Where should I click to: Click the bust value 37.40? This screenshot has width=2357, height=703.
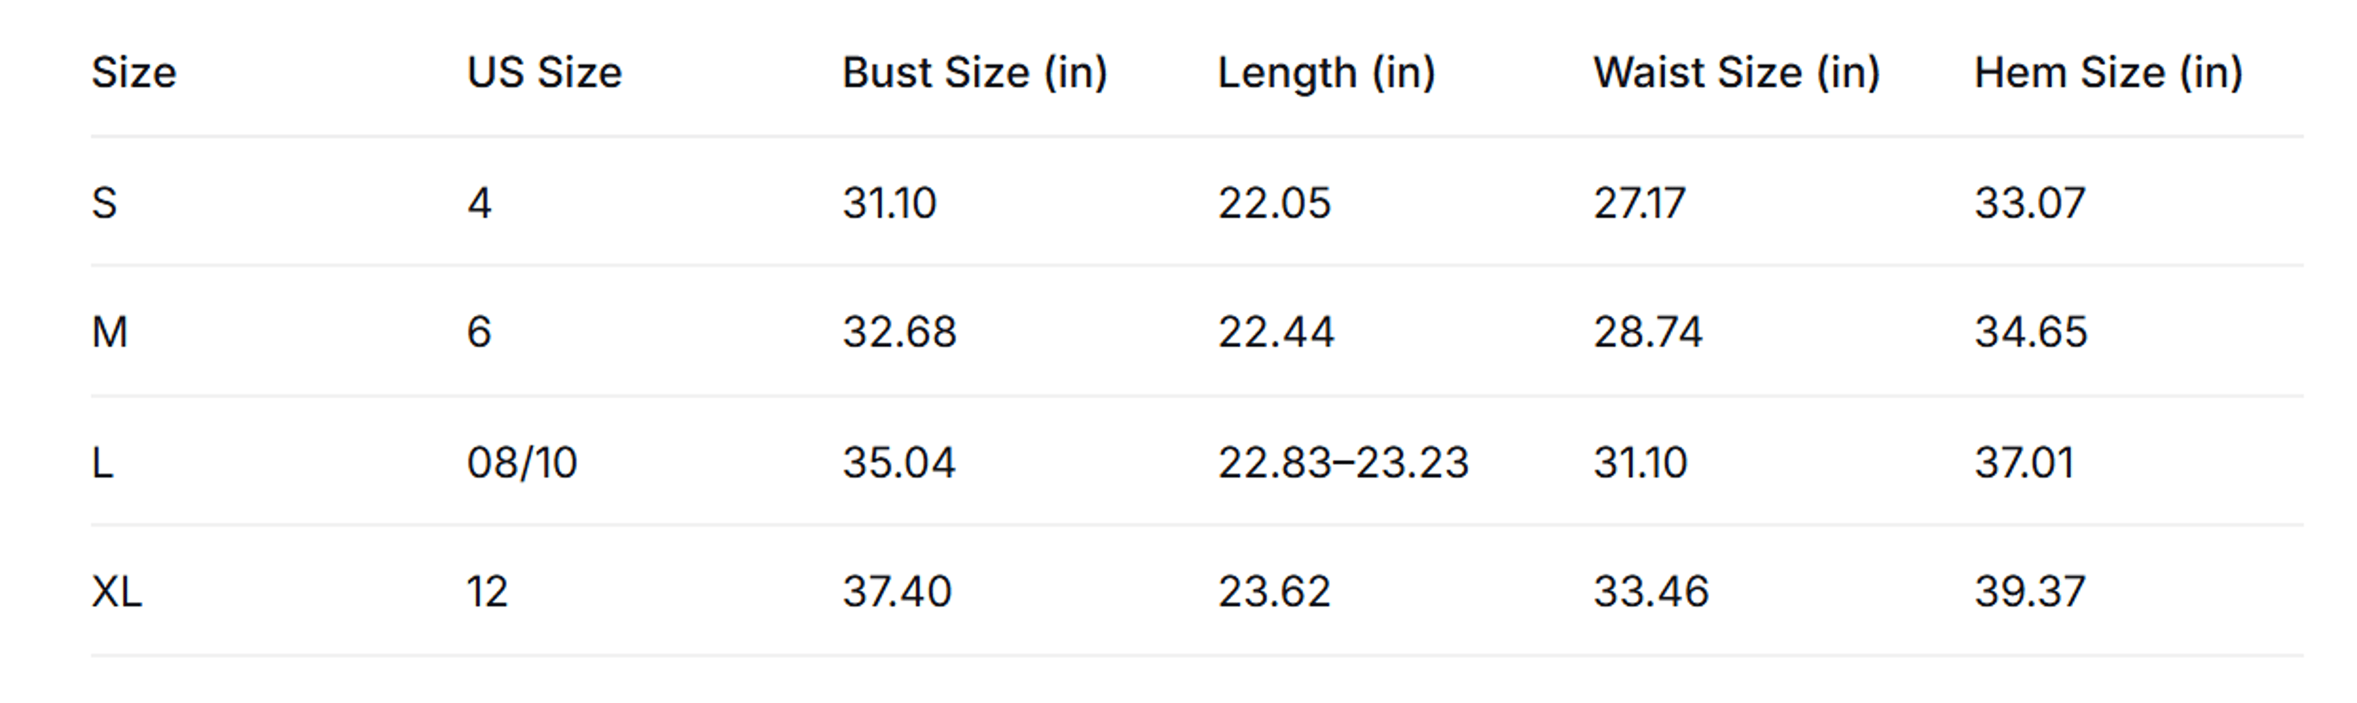pos(897,591)
